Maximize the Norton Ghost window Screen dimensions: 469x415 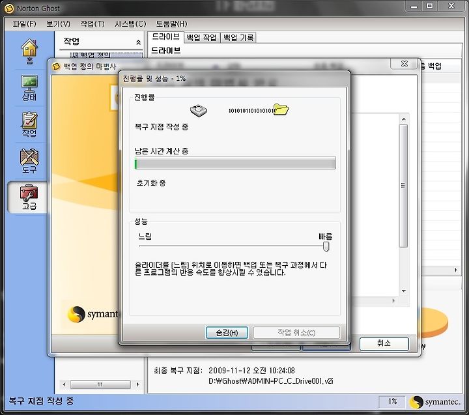429,7
